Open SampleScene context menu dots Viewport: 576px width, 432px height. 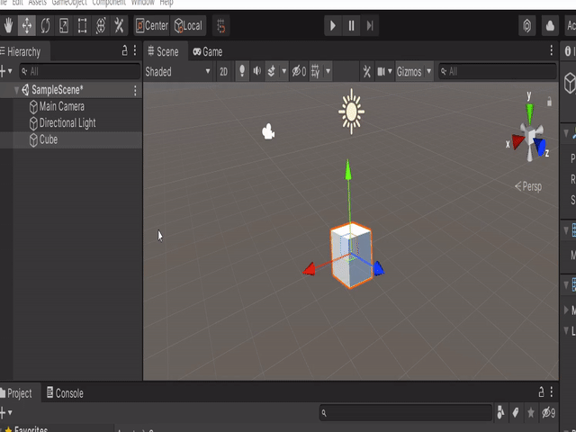point(135,90)
